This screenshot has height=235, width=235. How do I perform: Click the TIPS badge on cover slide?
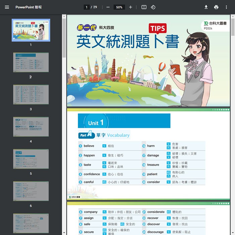point(157,29)
